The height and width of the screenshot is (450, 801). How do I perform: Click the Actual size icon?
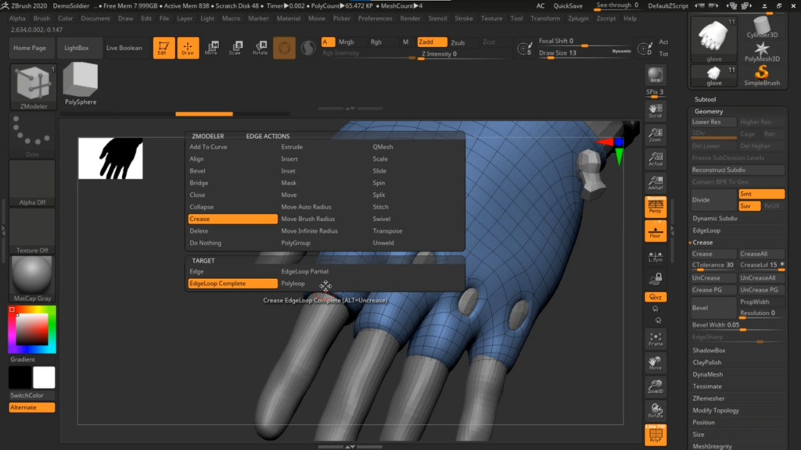[656, 159]
